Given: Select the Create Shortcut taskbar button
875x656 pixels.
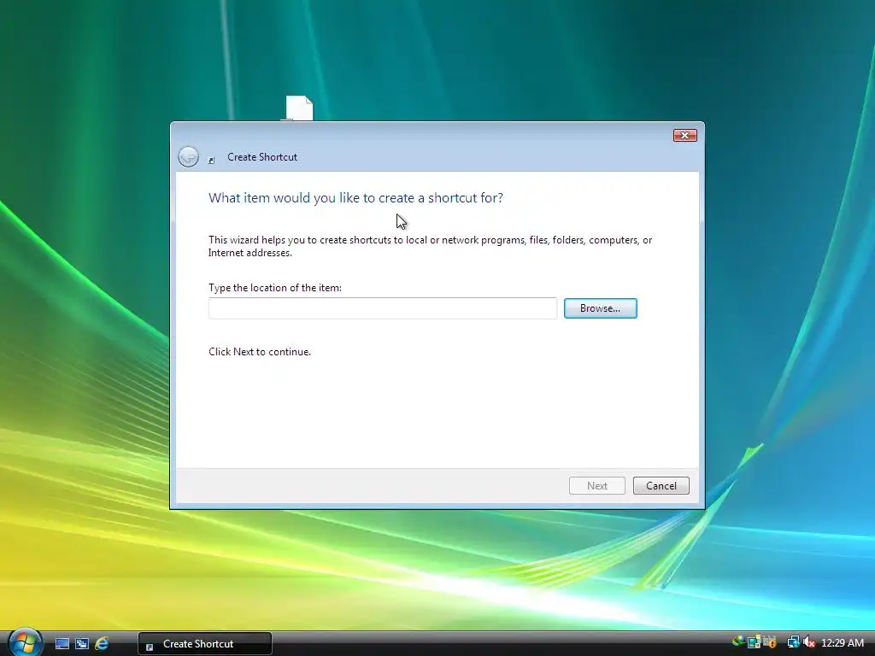Looking at the screenshot, I should click(205, 644).
